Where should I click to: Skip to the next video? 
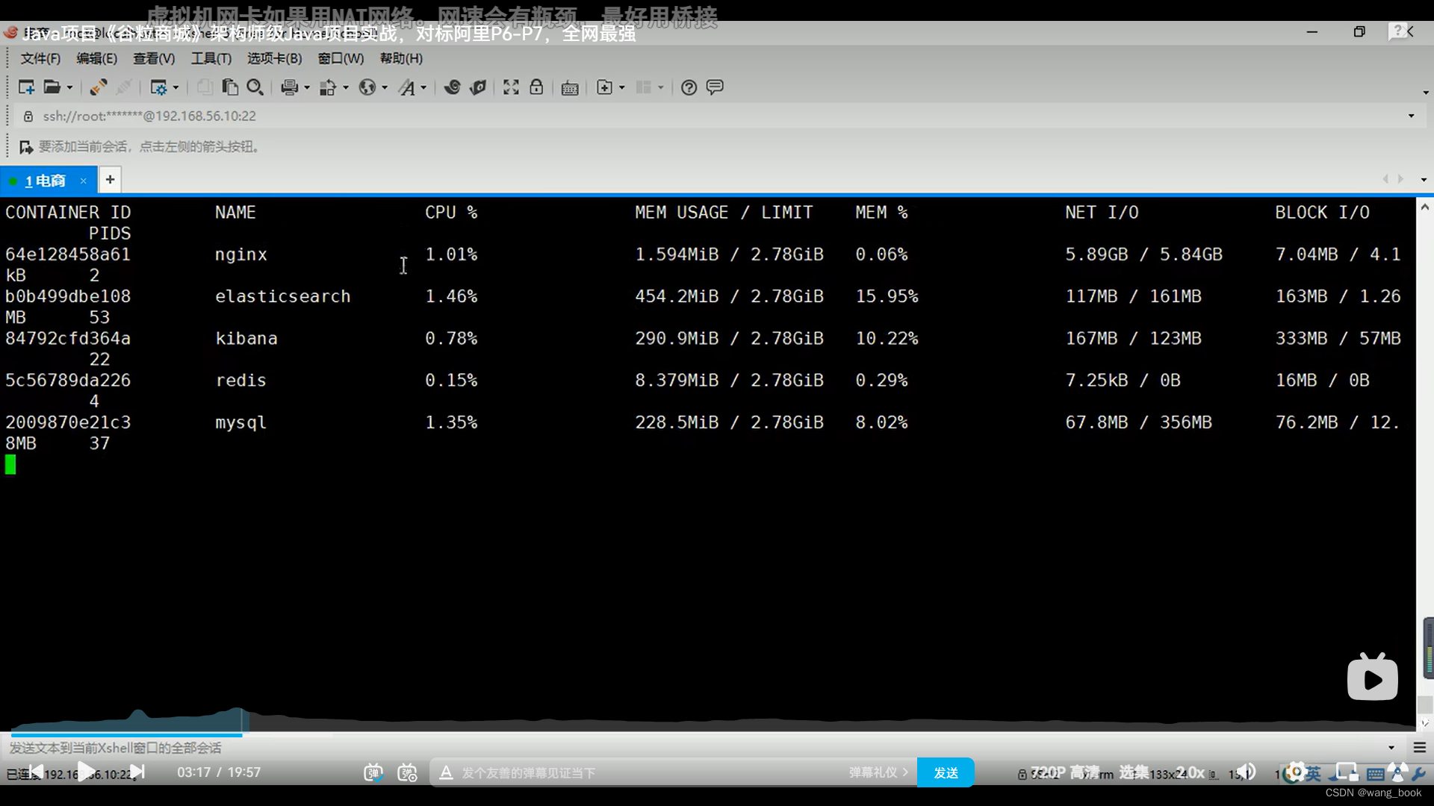tap(137, 772)
